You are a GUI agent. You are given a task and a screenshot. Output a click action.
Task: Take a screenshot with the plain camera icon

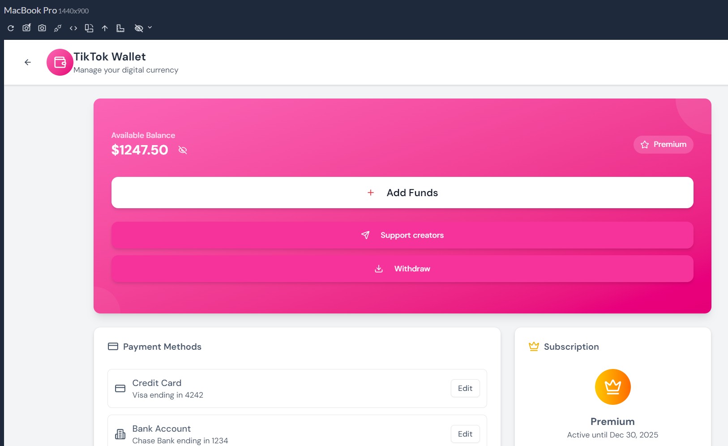(42, 28)
